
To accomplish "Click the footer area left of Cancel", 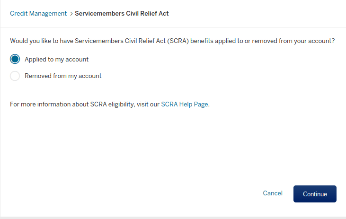I will tap(130, 193).
